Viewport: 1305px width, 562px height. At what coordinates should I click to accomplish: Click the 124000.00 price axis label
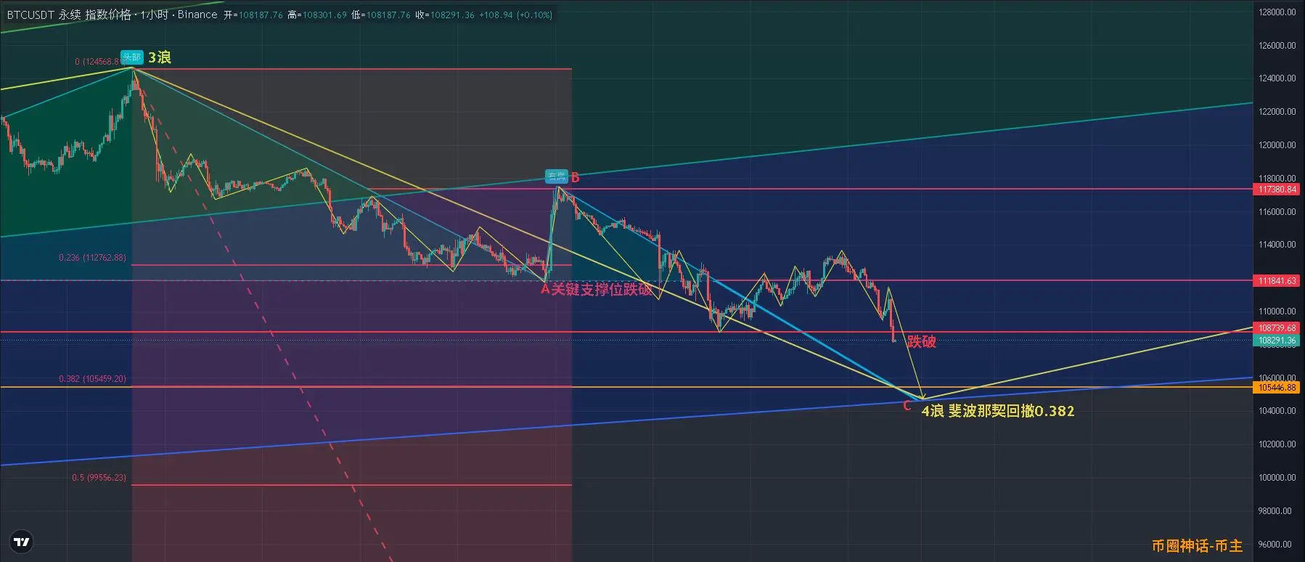coord(1277,78)
